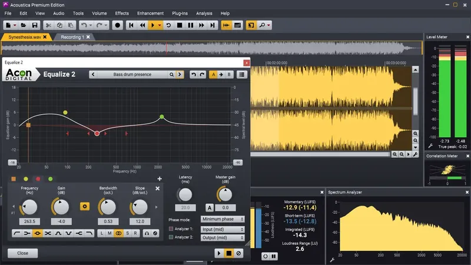Open the Plug-Ins menu

[180, 13]
